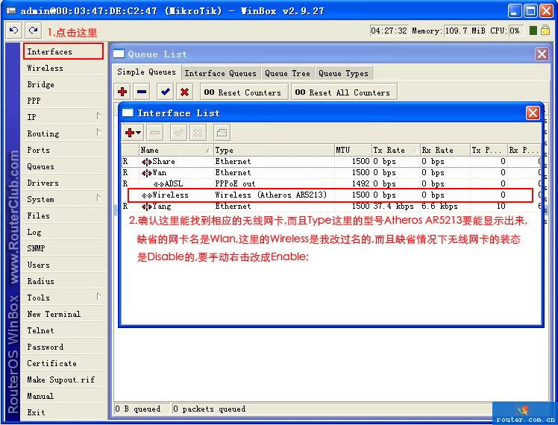The image size is (558, 425).
Task: Click the '1492' MTU value
Action: (x=361, y=184)
